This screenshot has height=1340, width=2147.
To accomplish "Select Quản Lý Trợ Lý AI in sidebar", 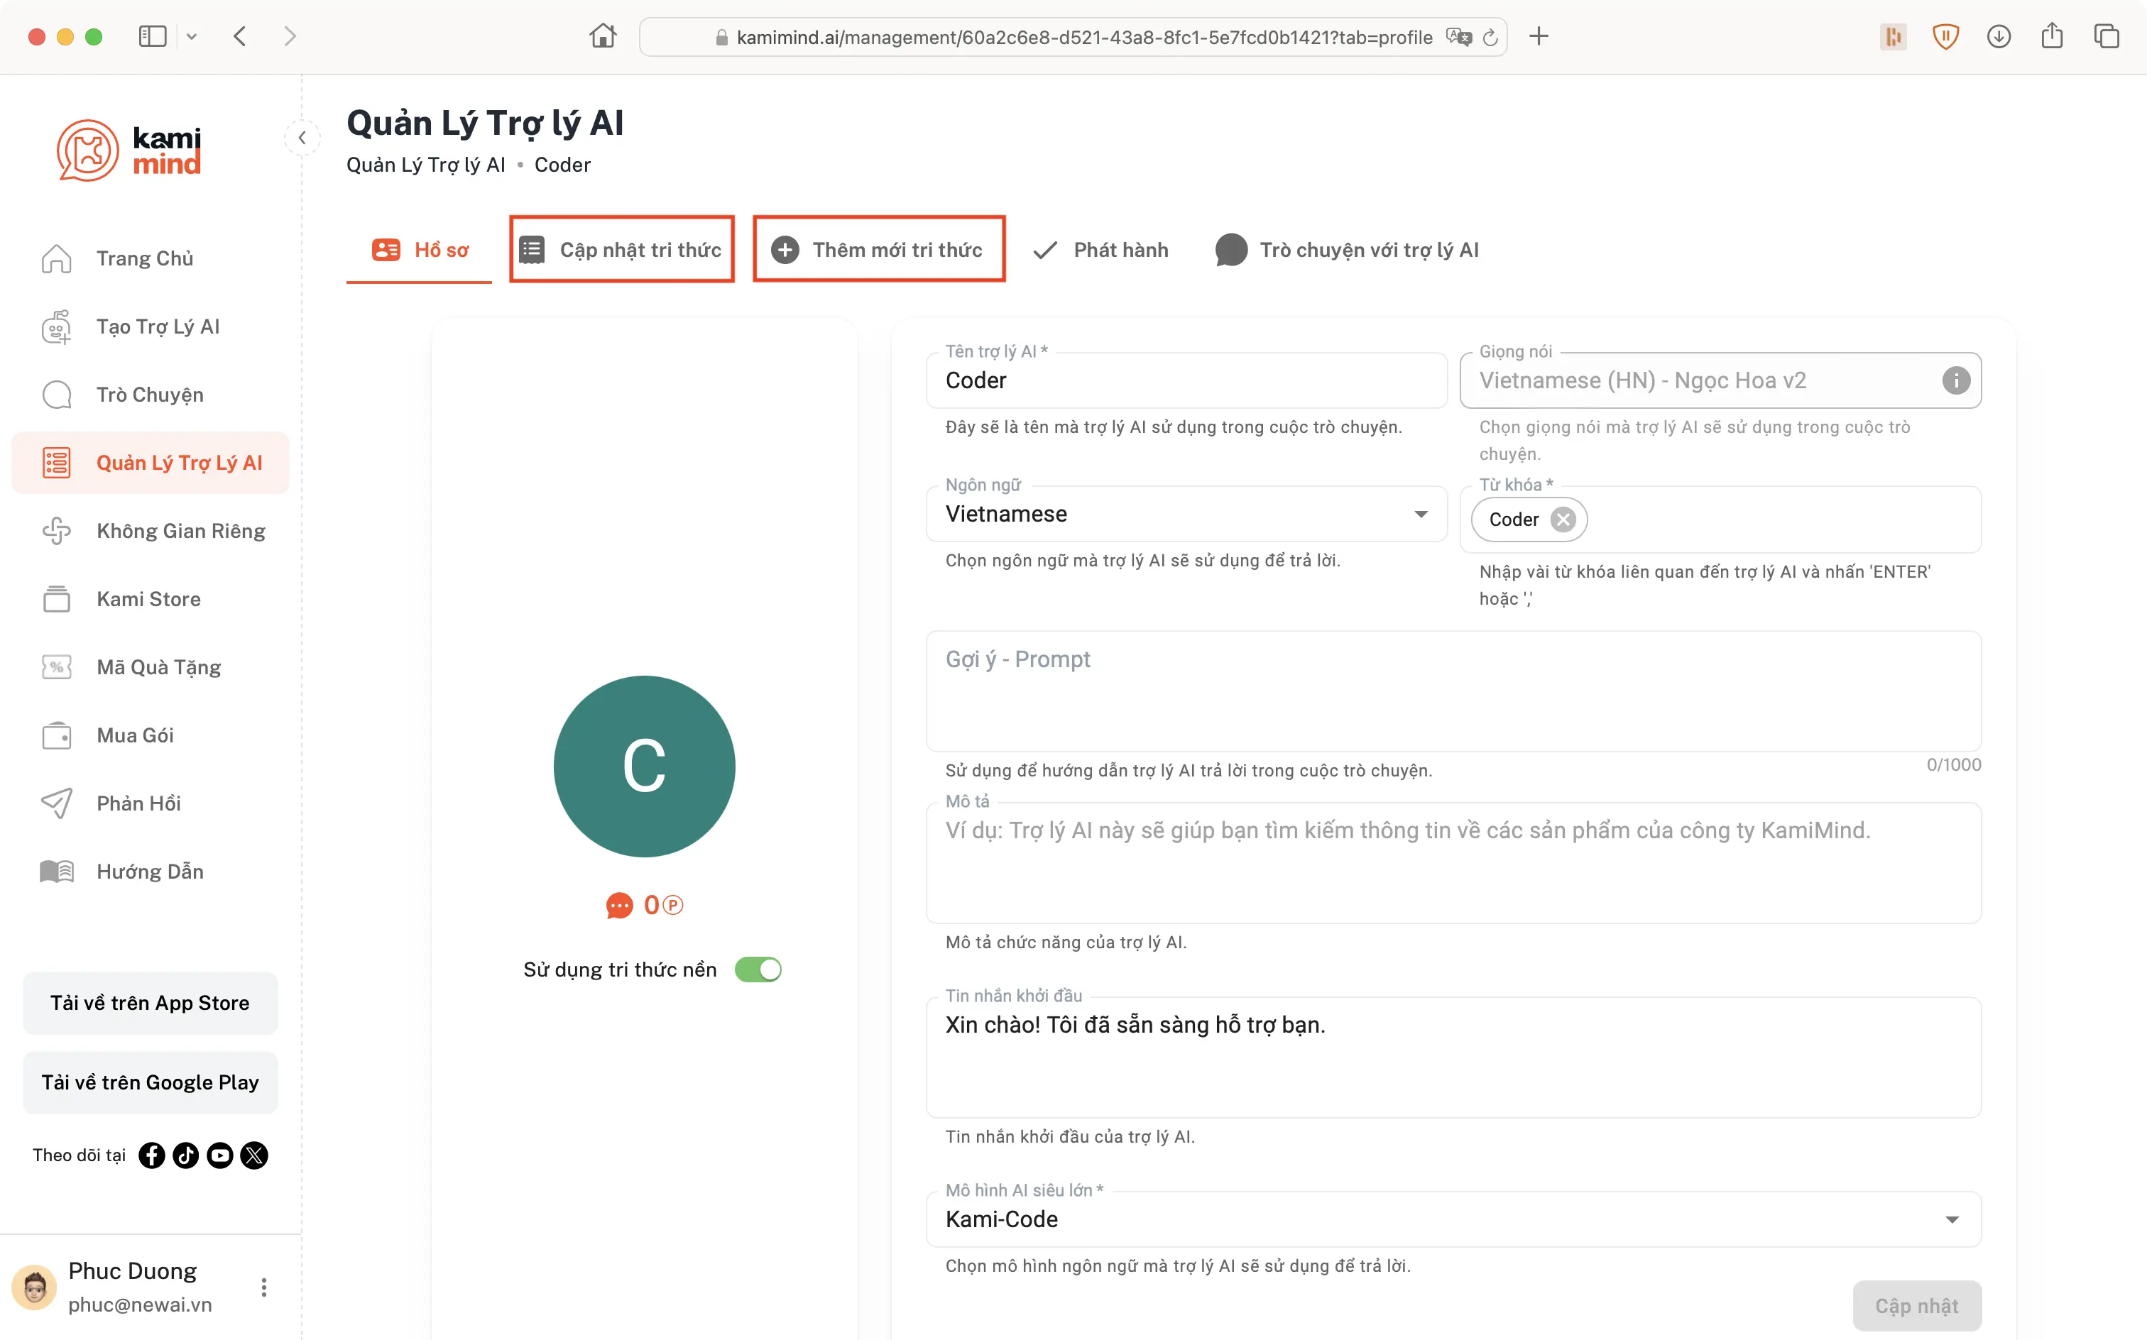I will (x=151, y=463).
